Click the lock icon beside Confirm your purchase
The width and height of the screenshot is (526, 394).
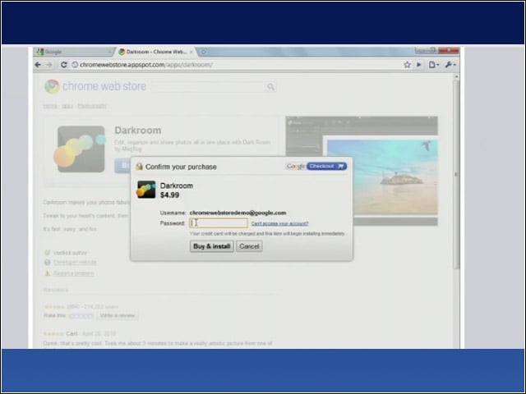pyautogui.click(x=139, y=167)
